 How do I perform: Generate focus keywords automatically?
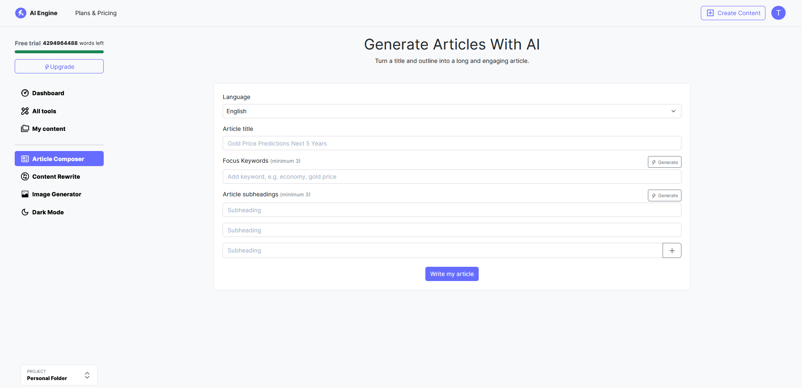[664, 162]
